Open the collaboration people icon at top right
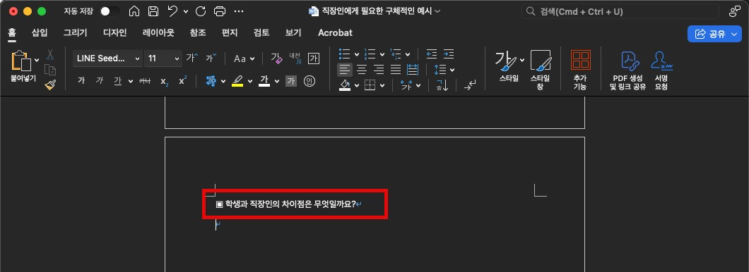The image size is (749, 272). (735, 11)
